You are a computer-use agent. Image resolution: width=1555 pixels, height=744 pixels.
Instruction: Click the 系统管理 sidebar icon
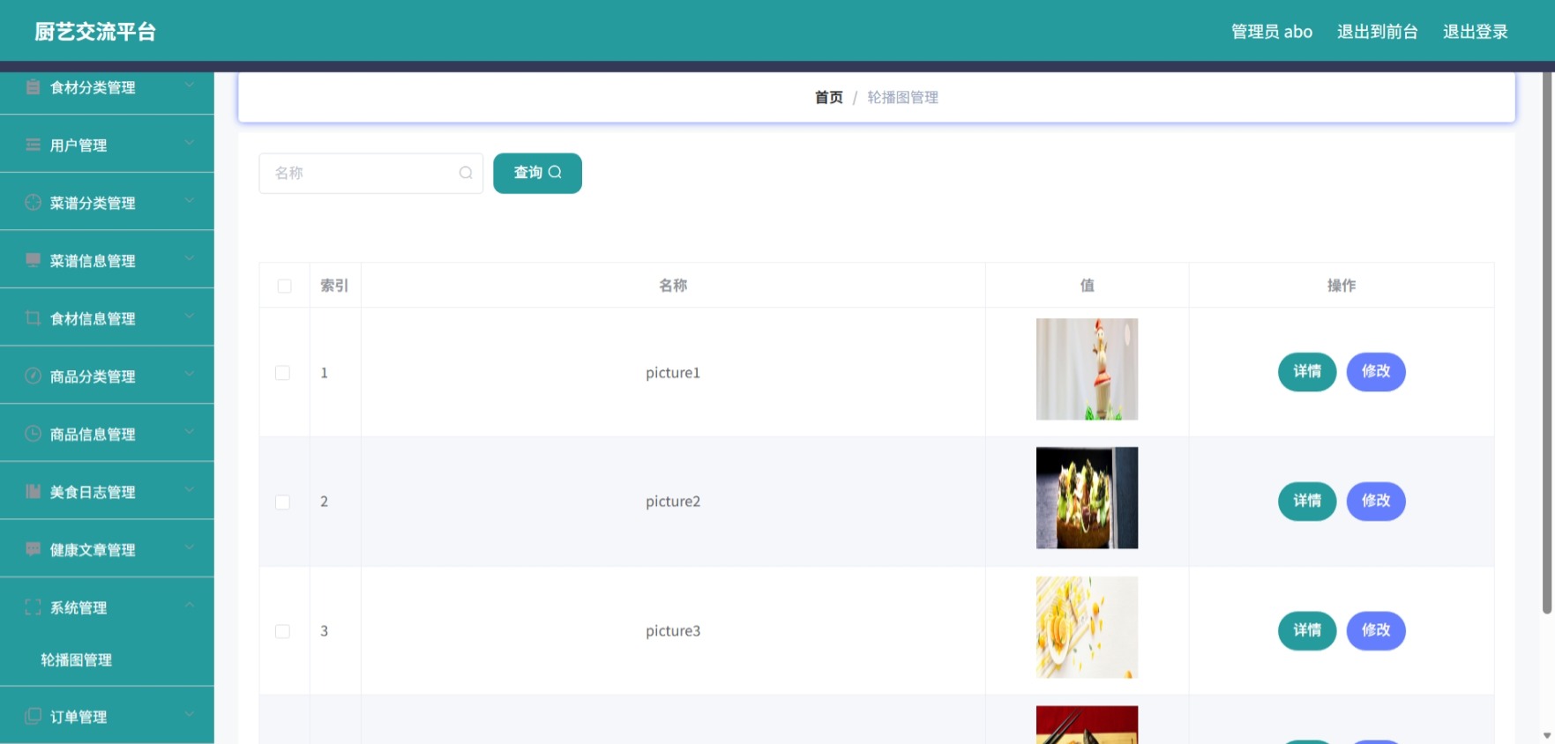tap(33, 606)
